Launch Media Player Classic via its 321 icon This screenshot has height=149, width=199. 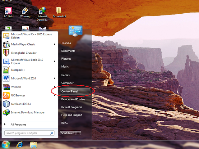point(6,44)
